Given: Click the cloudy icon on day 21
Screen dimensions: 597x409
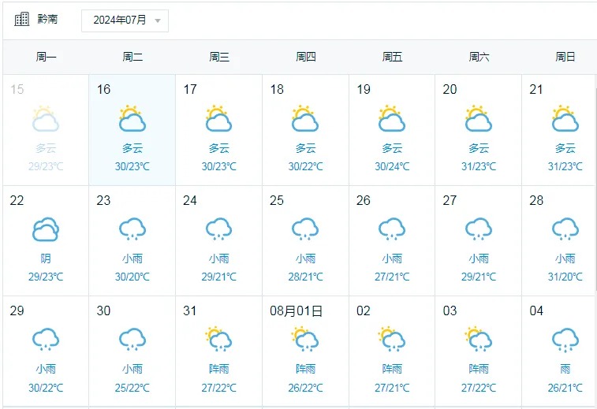Looking at the screenshot, I should [565, 119].
